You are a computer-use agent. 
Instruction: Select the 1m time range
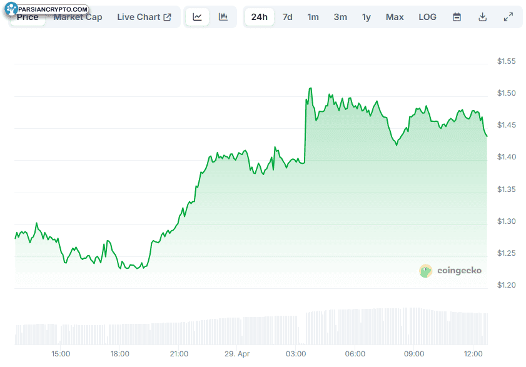click(313, 17)
